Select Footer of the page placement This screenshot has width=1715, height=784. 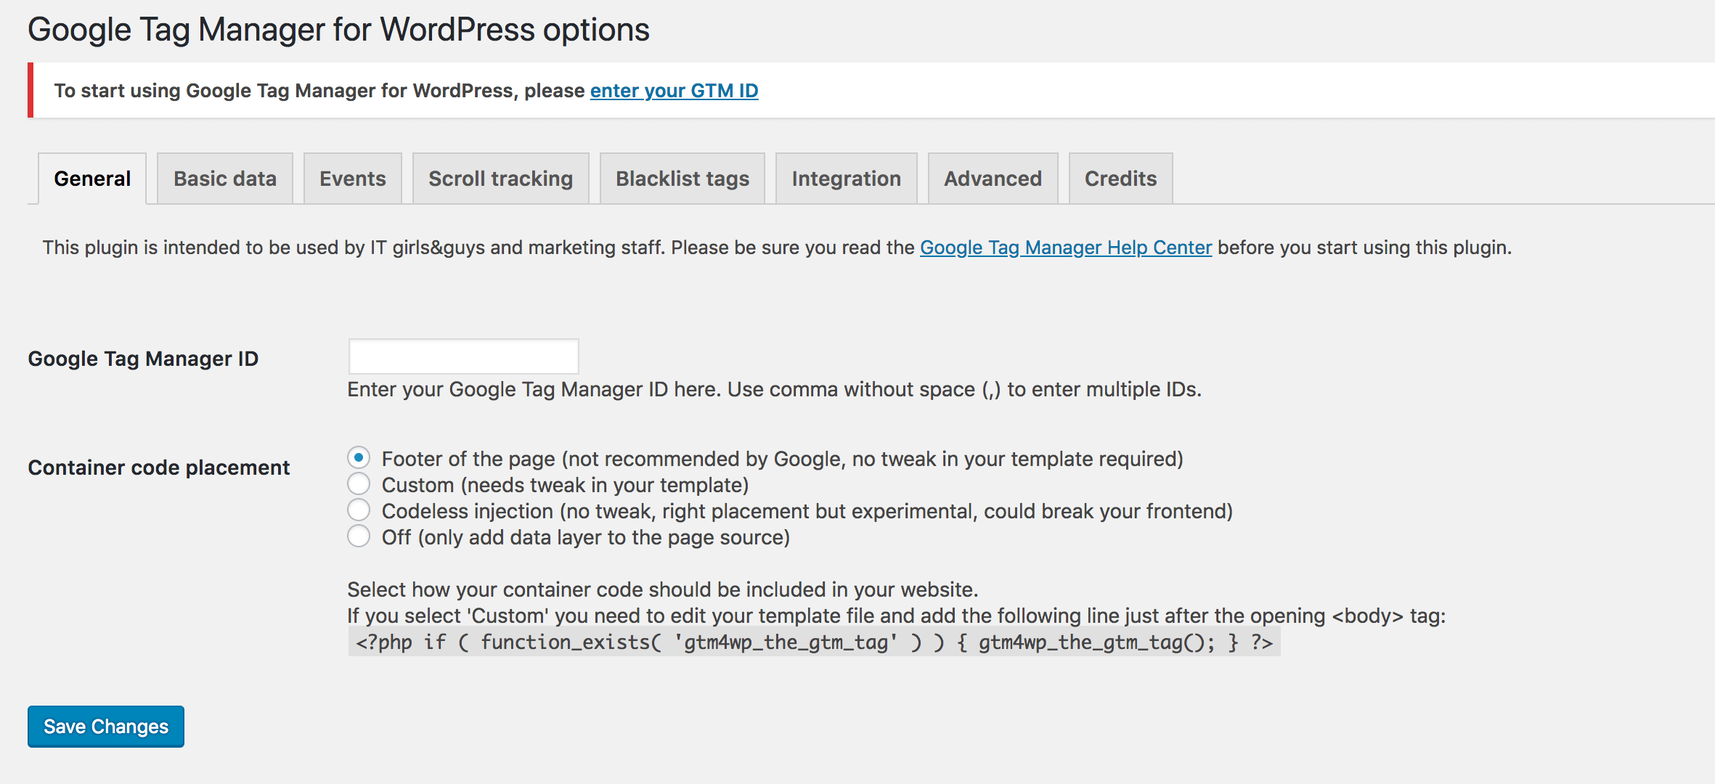pyautogui.click(x=359, y=457)
